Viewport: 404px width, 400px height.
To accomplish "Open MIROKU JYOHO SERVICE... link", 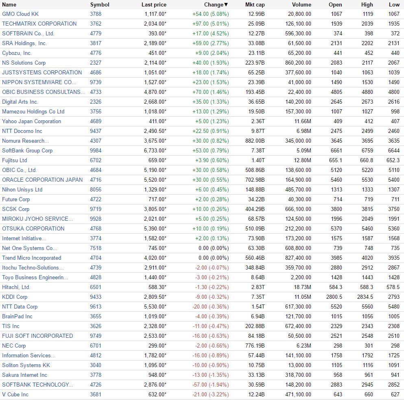I will [37, 219].
